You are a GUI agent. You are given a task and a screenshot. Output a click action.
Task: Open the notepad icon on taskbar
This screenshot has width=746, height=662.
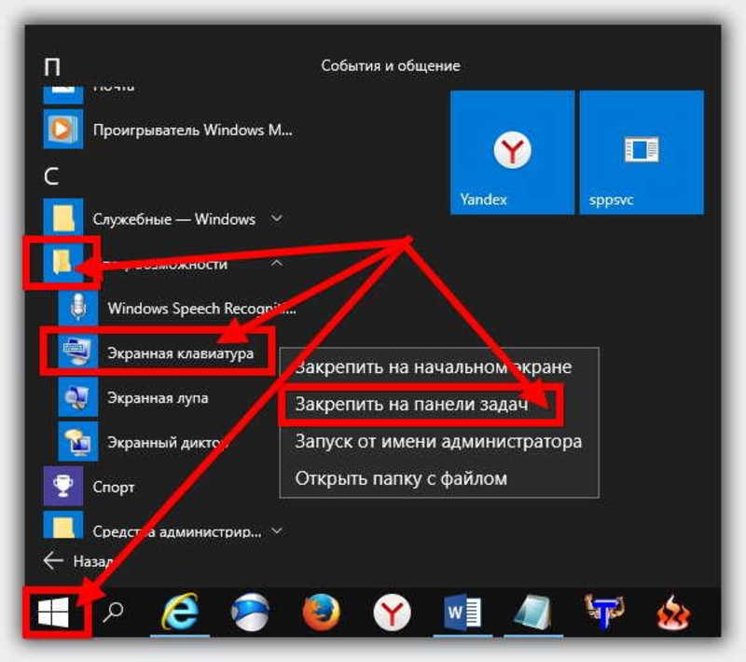pos(533,612)
